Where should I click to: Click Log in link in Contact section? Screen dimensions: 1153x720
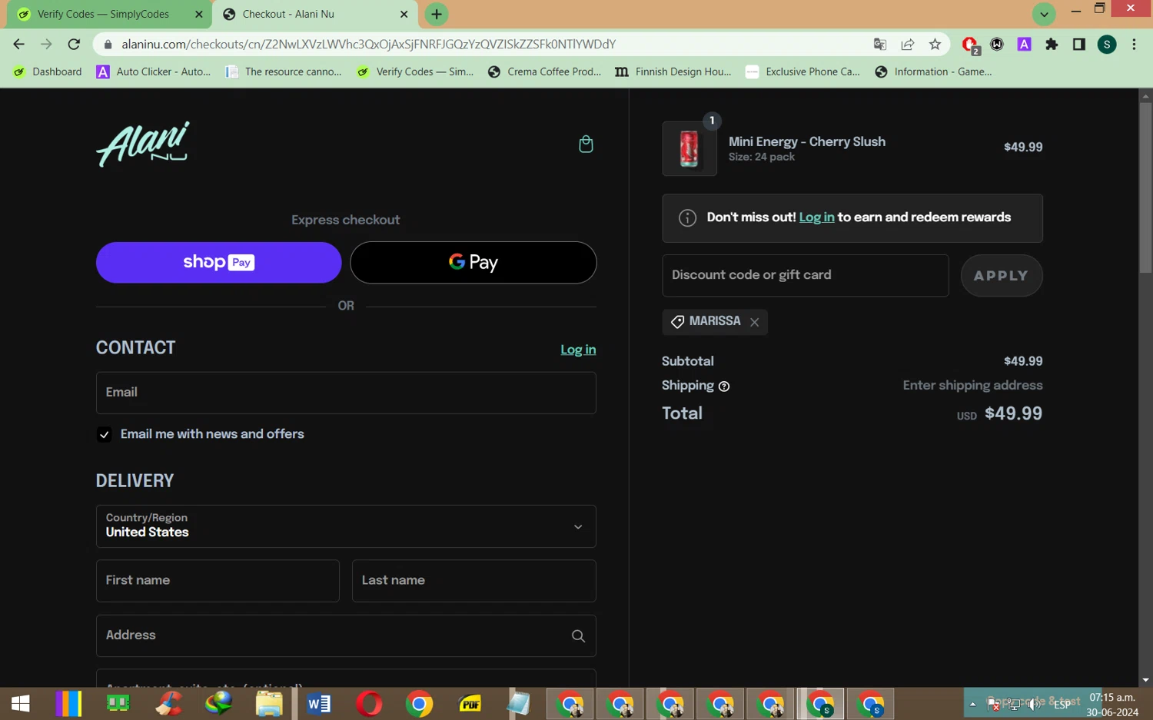click(578, 350)
